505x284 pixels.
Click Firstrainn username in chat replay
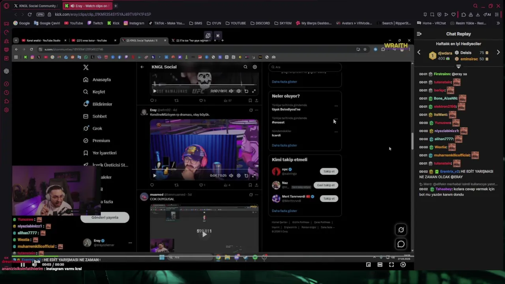442,74
